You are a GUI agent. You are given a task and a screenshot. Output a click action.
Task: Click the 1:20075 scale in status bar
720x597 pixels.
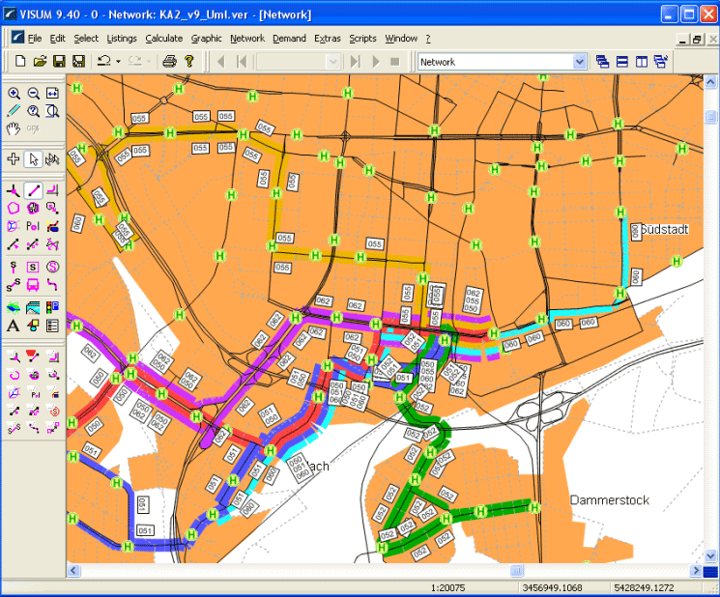[447, 587]
